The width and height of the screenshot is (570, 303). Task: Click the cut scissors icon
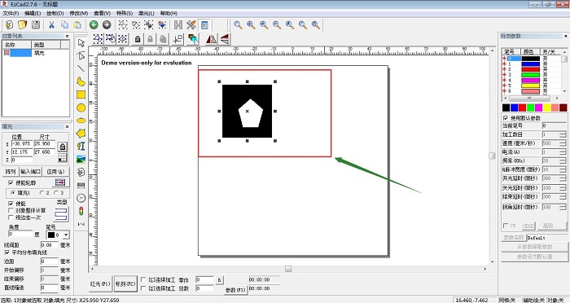51,24
